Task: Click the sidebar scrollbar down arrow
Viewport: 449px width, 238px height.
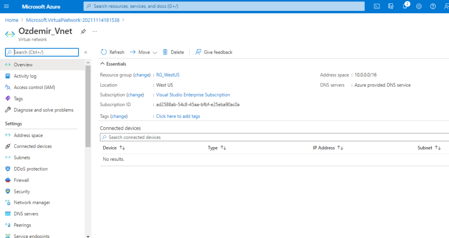Action: (88, 236)
